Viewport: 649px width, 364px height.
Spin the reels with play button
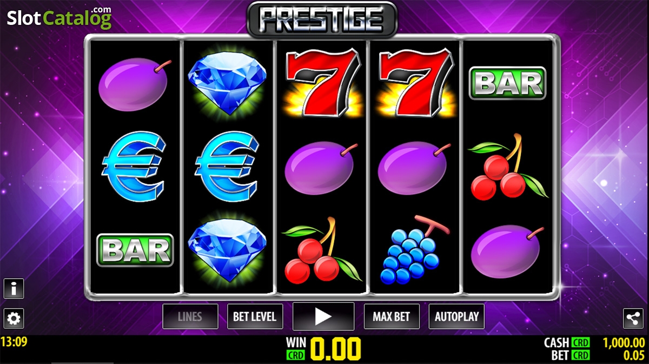pos(323,316)
